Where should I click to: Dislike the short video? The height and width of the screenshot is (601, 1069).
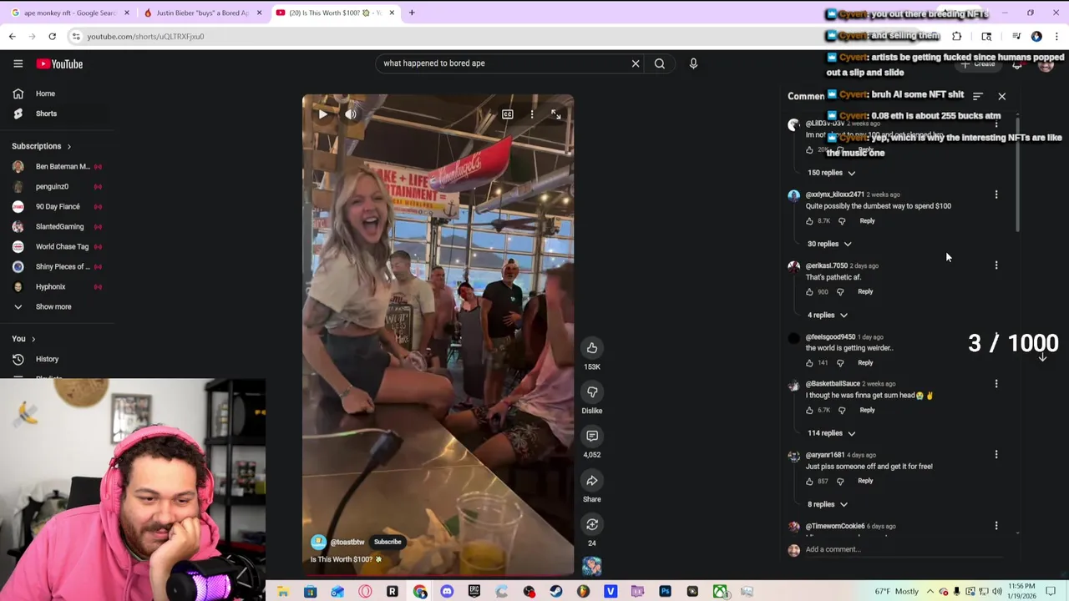pyautogui.click(x=592, y=391)
